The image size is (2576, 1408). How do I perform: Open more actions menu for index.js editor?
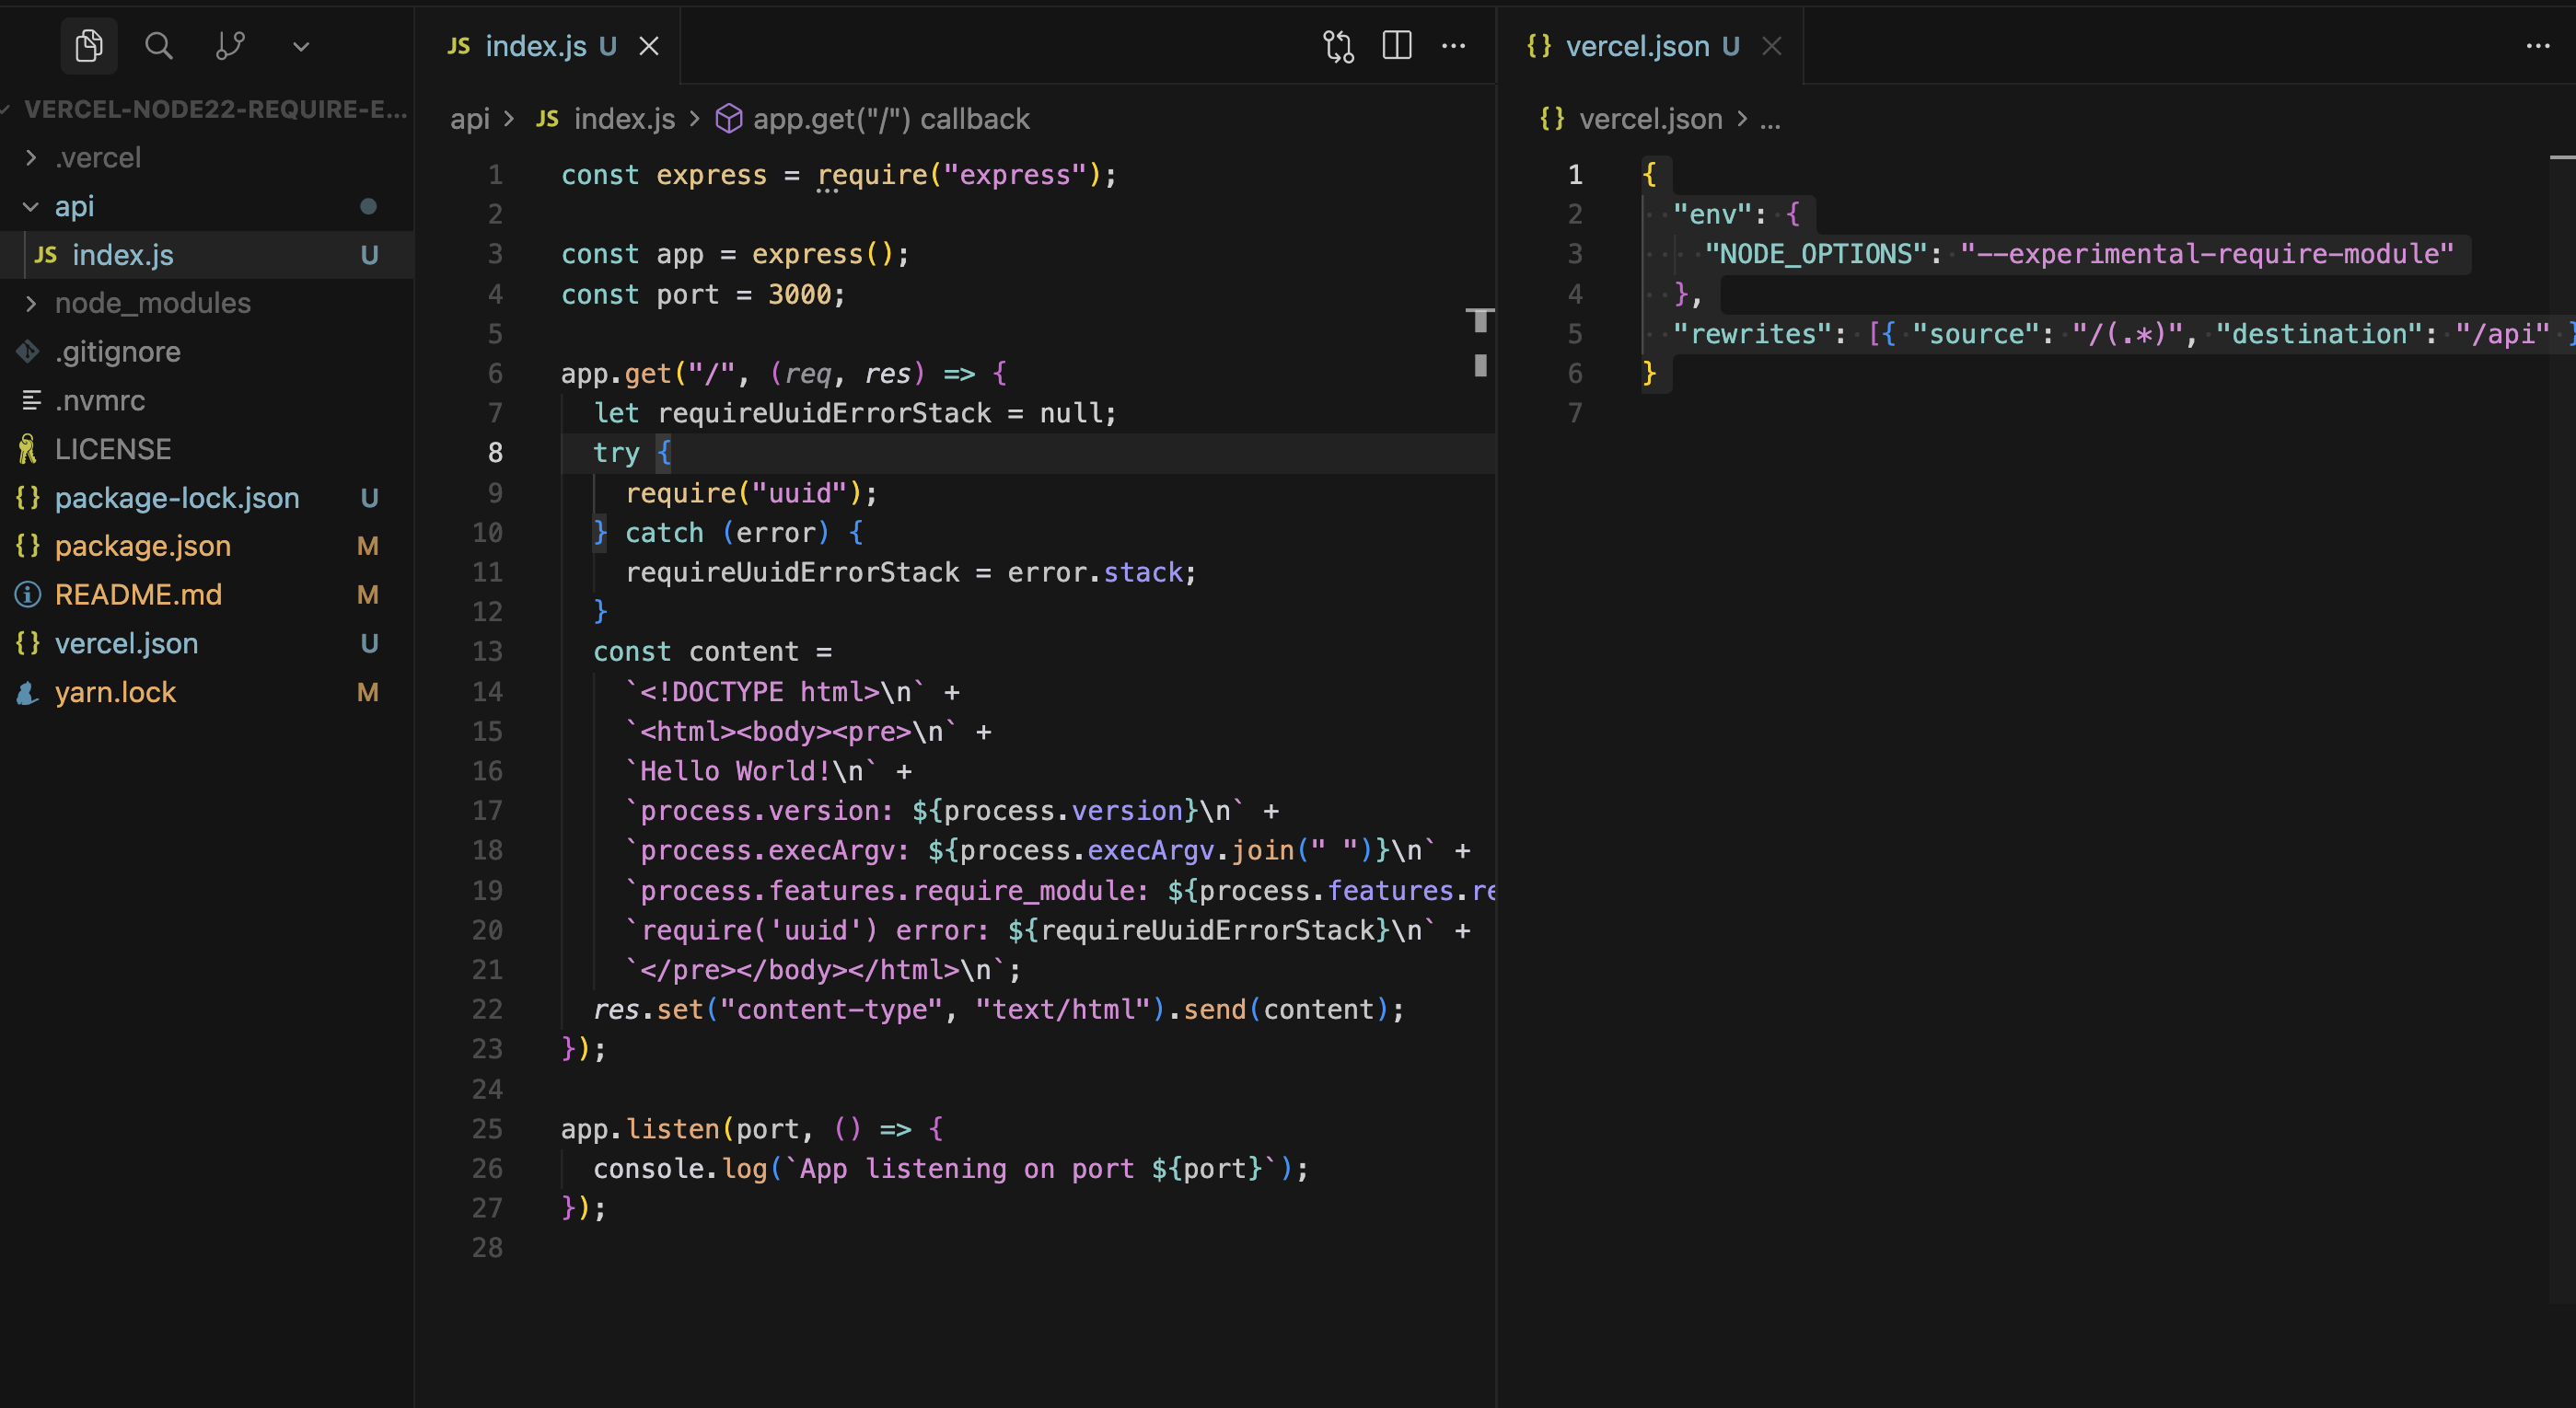pos(1453,46)
